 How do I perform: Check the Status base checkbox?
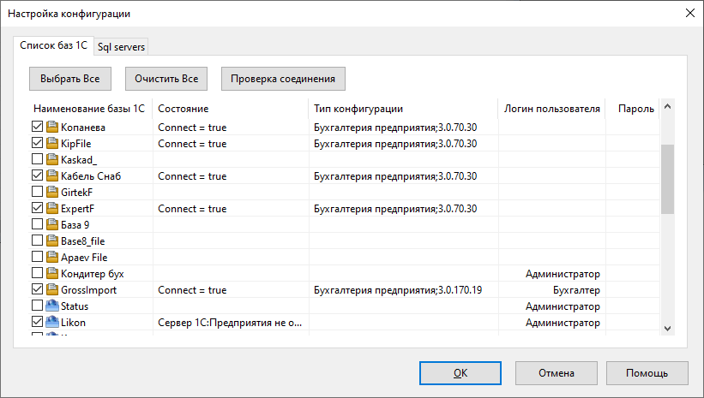37,306
